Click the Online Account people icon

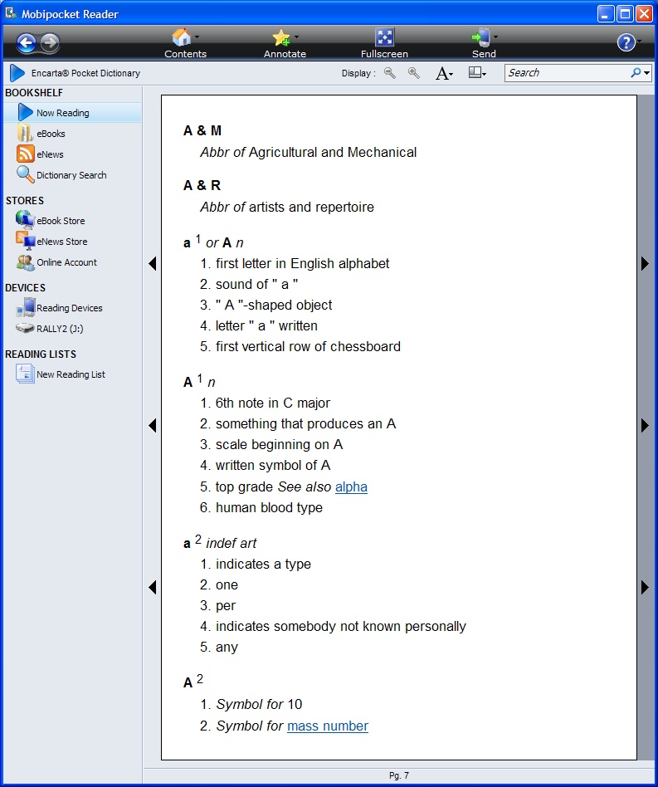coord(26,262)
